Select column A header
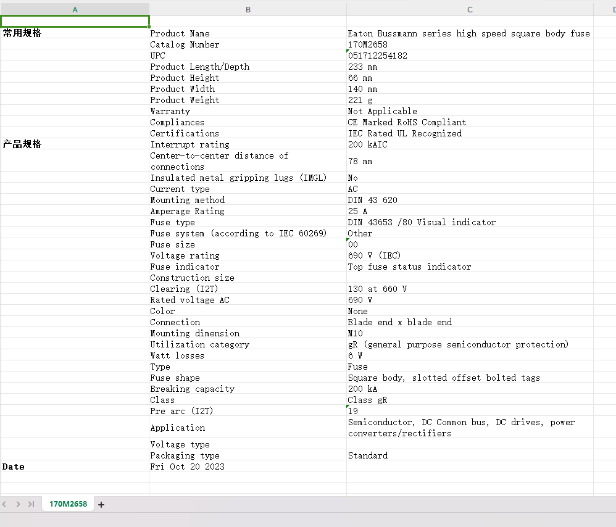Viewport: 616px width, 527px height. 75,9
